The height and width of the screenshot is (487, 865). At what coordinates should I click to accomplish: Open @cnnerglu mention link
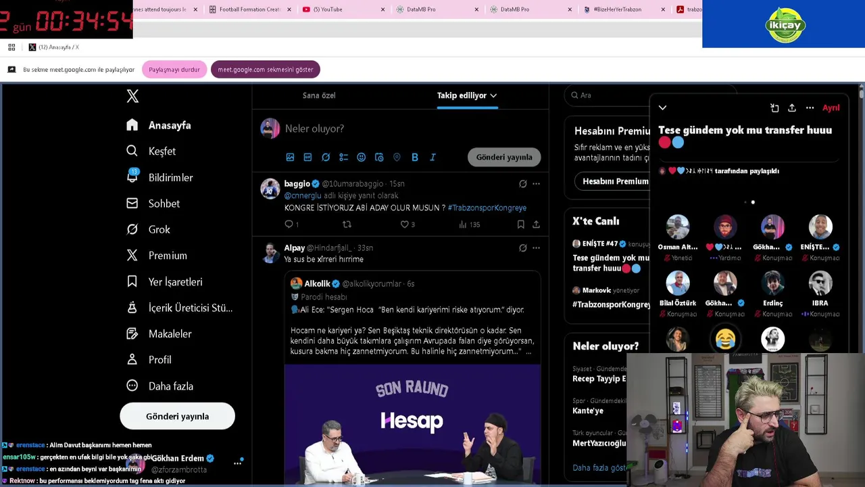[303, 195]
